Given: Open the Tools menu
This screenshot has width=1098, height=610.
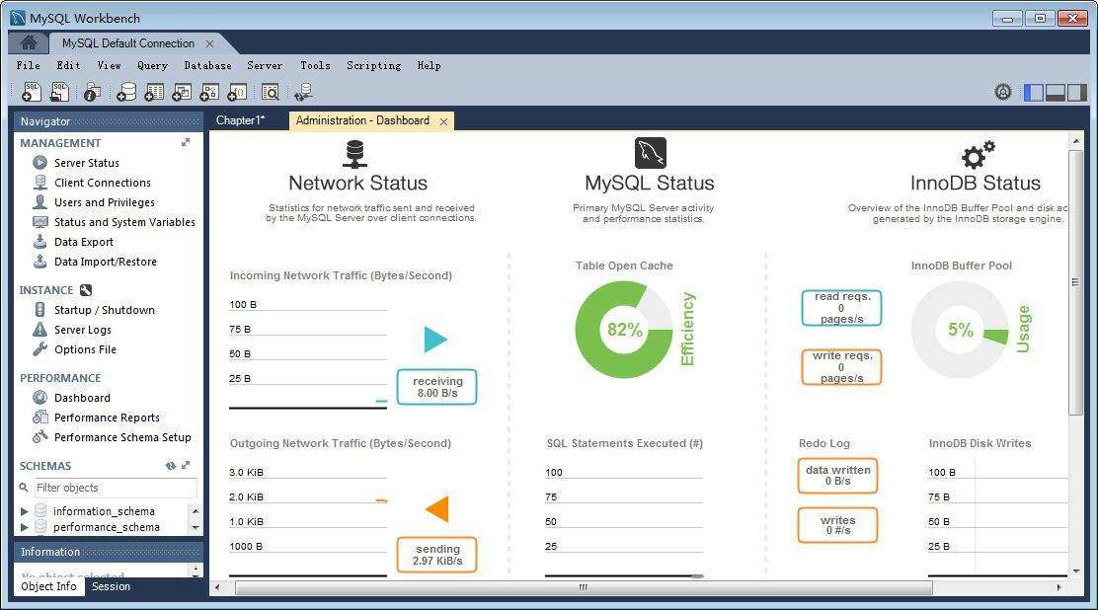Looking at the screenshot, I should (315, 65).
